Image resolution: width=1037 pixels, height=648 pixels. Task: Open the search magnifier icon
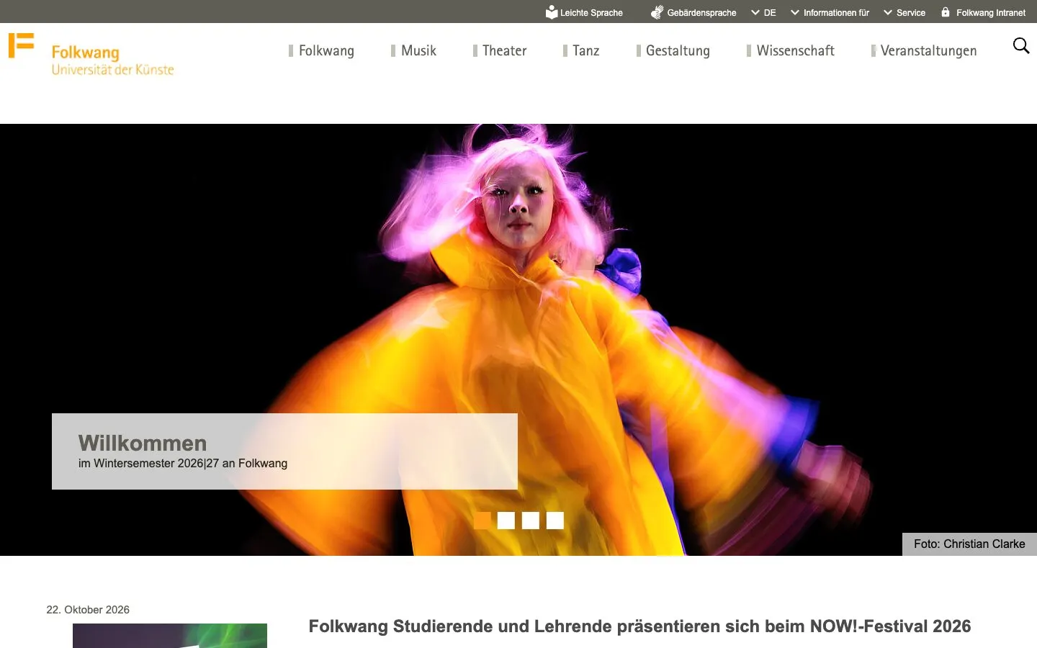click(x=1021, y=46)
